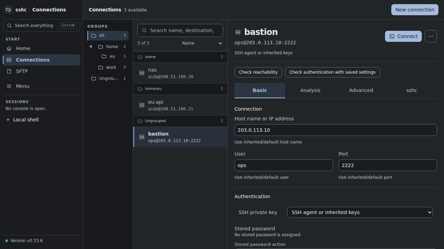The image size is (444, 249).
Task: Click the server icon beside bastion title
Action: click(238, 32)
